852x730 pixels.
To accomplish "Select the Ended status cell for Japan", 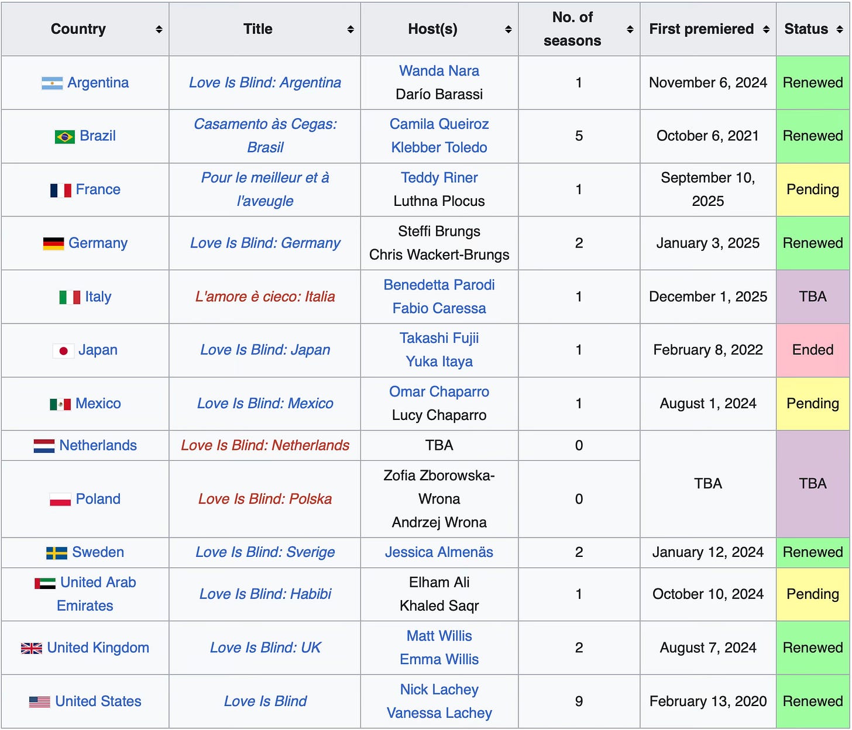I will coord(813,350).
